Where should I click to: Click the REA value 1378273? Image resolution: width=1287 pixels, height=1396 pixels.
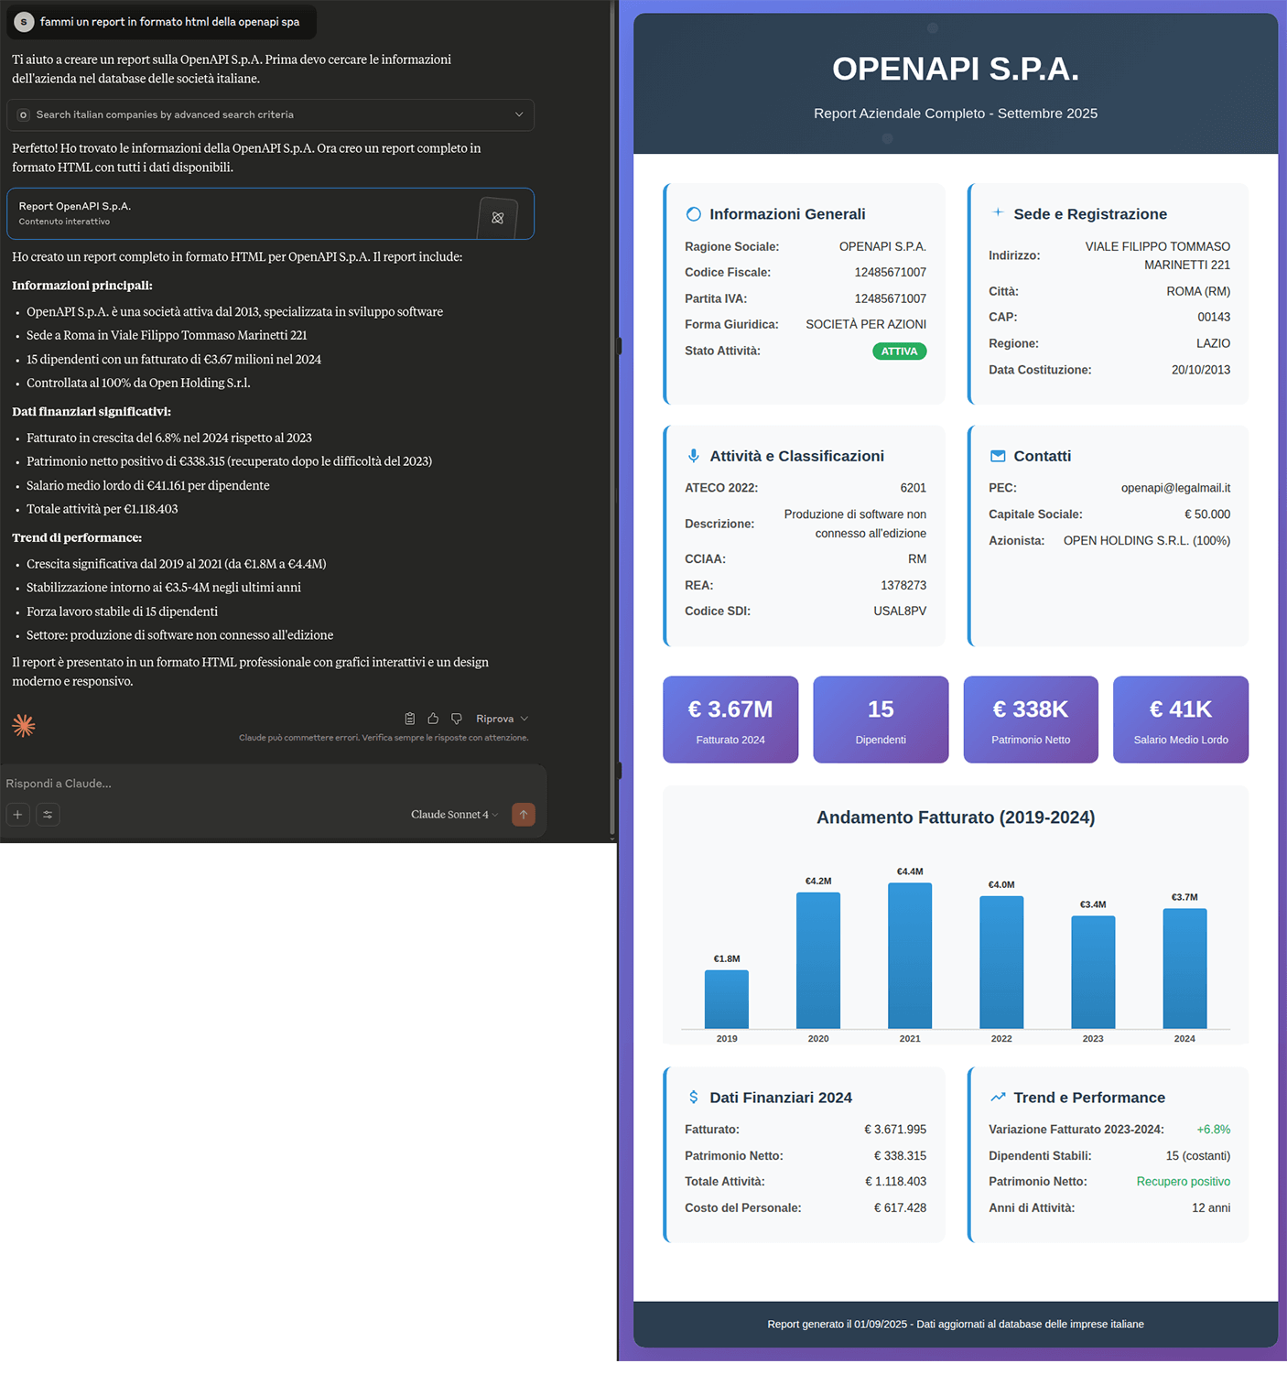click(903, 585)
